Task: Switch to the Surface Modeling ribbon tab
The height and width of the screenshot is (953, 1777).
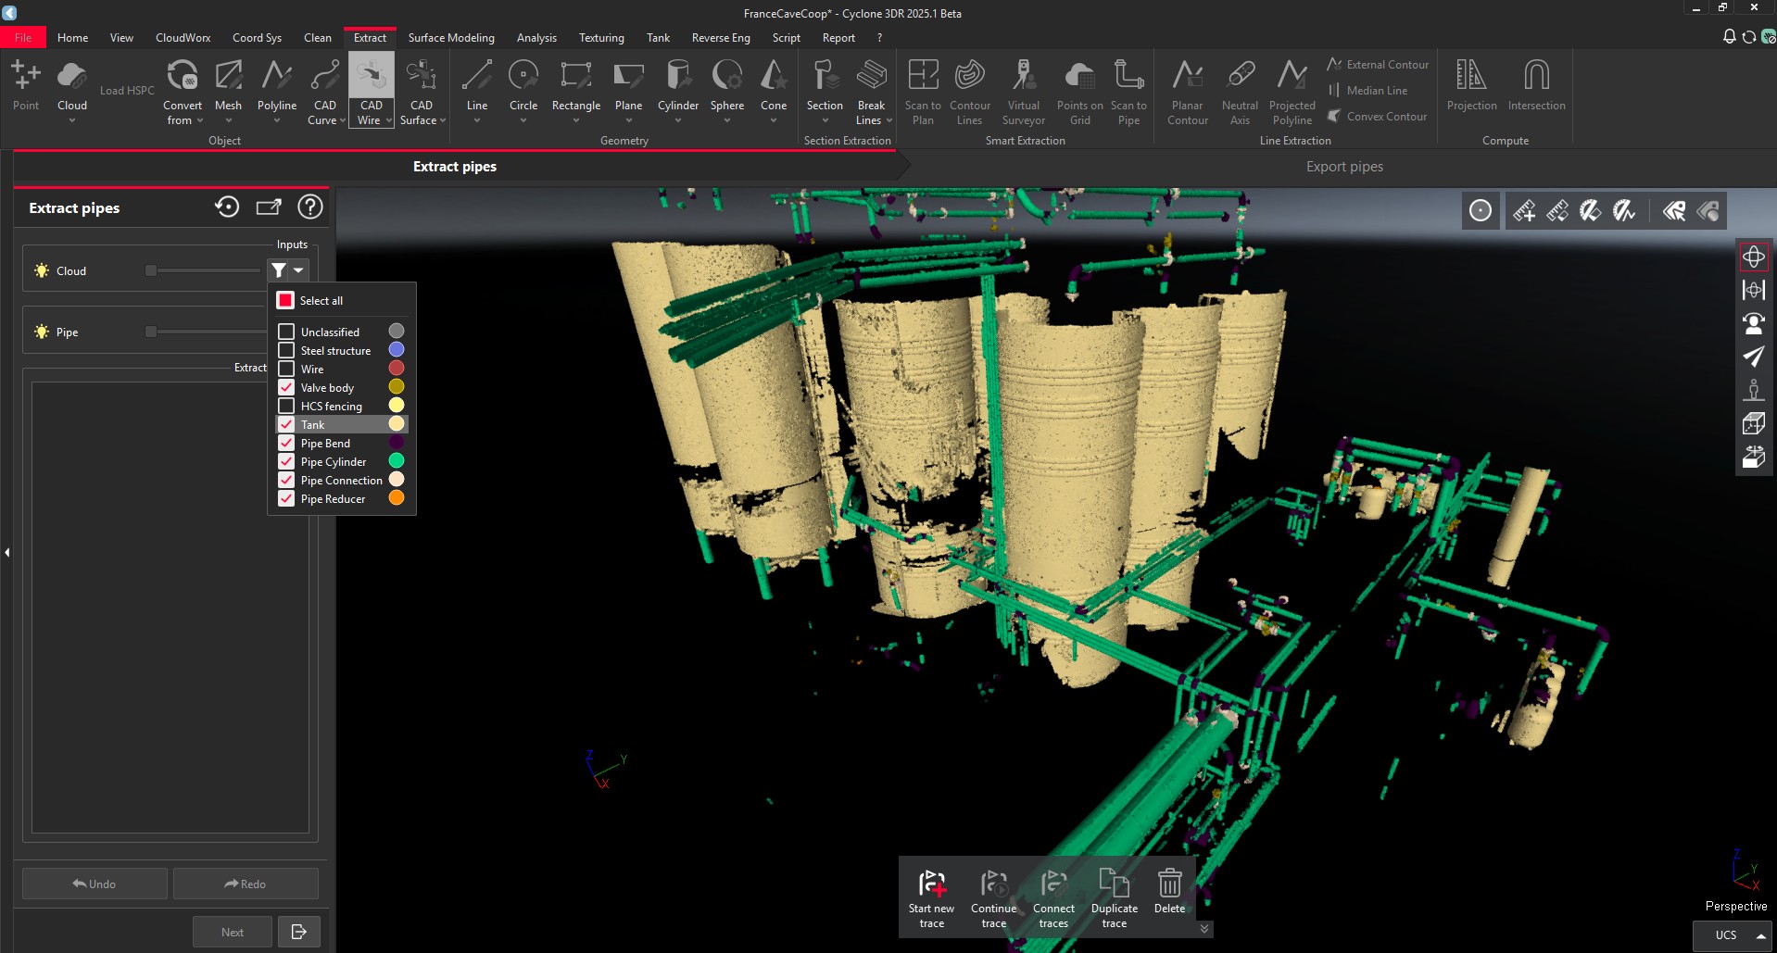Action: pyautogui.click(x=451, y=37)
